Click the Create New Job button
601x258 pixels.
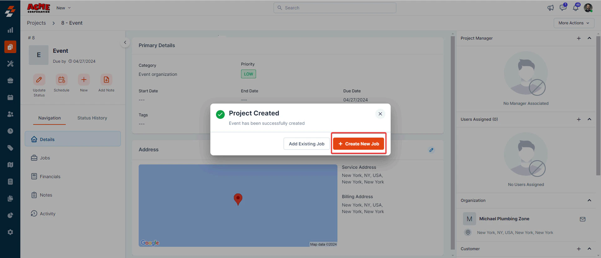pyautogui.click(x=358, y=144)
